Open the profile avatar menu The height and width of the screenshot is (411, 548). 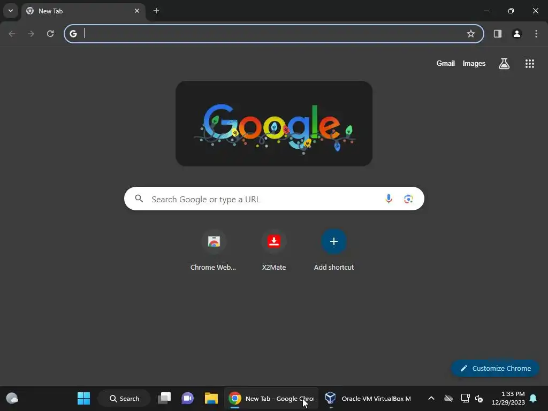(517, 34)
